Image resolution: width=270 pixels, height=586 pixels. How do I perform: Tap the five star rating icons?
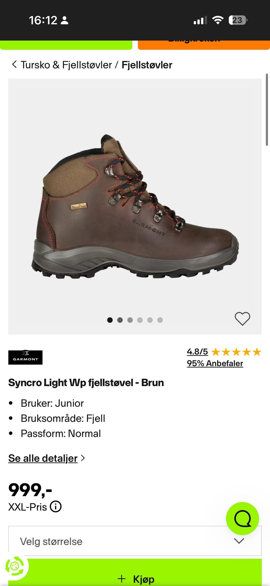[236, 352]
